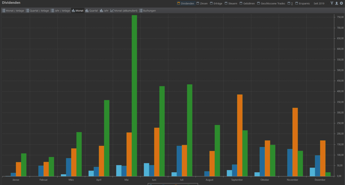Open the settings gear icon
345x185 pixels.
(341, 3)
